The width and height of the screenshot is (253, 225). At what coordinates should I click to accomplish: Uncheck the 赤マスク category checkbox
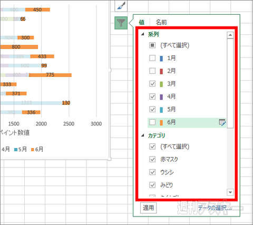coord(152,159)
